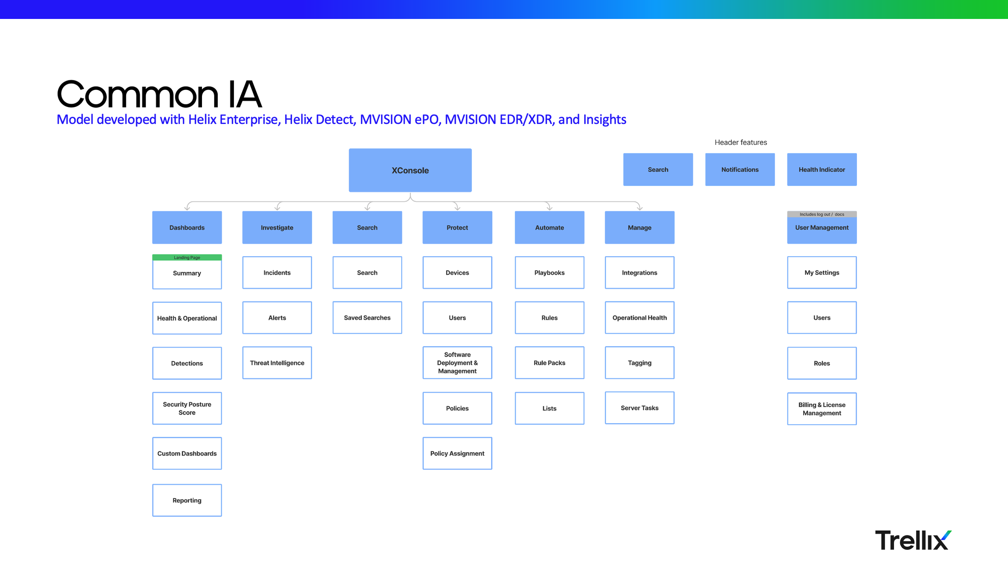This screenshot has width=1008, height=568.
Task: Select the Security Posture Score box
Action: (x=187, y=408)
